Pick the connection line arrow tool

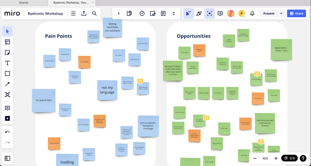[8, 84]
